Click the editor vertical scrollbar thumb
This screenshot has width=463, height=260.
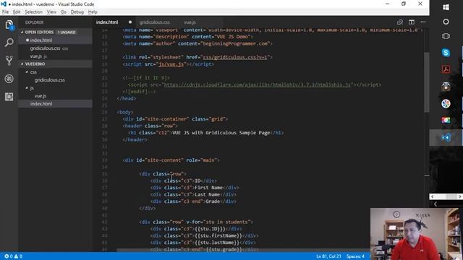click(x=427, y=82)
